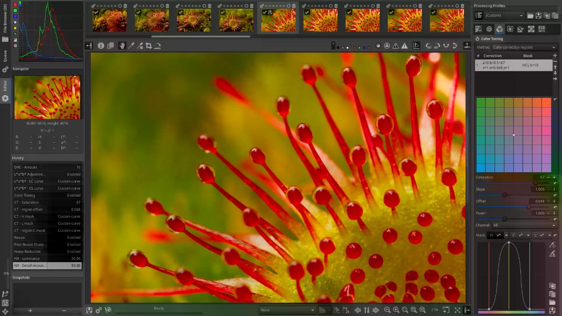This screenshot has height=316, width=562.
Task: Open the image info overlay
Action: click(x=101, y=45)
